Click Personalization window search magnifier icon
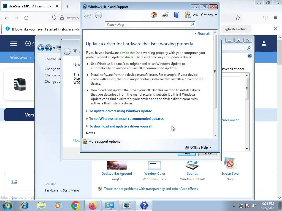Screen dimensions: 282x211 pos(249,48)
